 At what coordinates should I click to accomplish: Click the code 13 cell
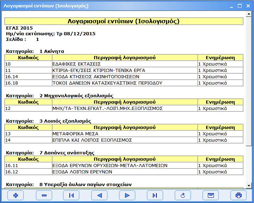pos(28,134)
